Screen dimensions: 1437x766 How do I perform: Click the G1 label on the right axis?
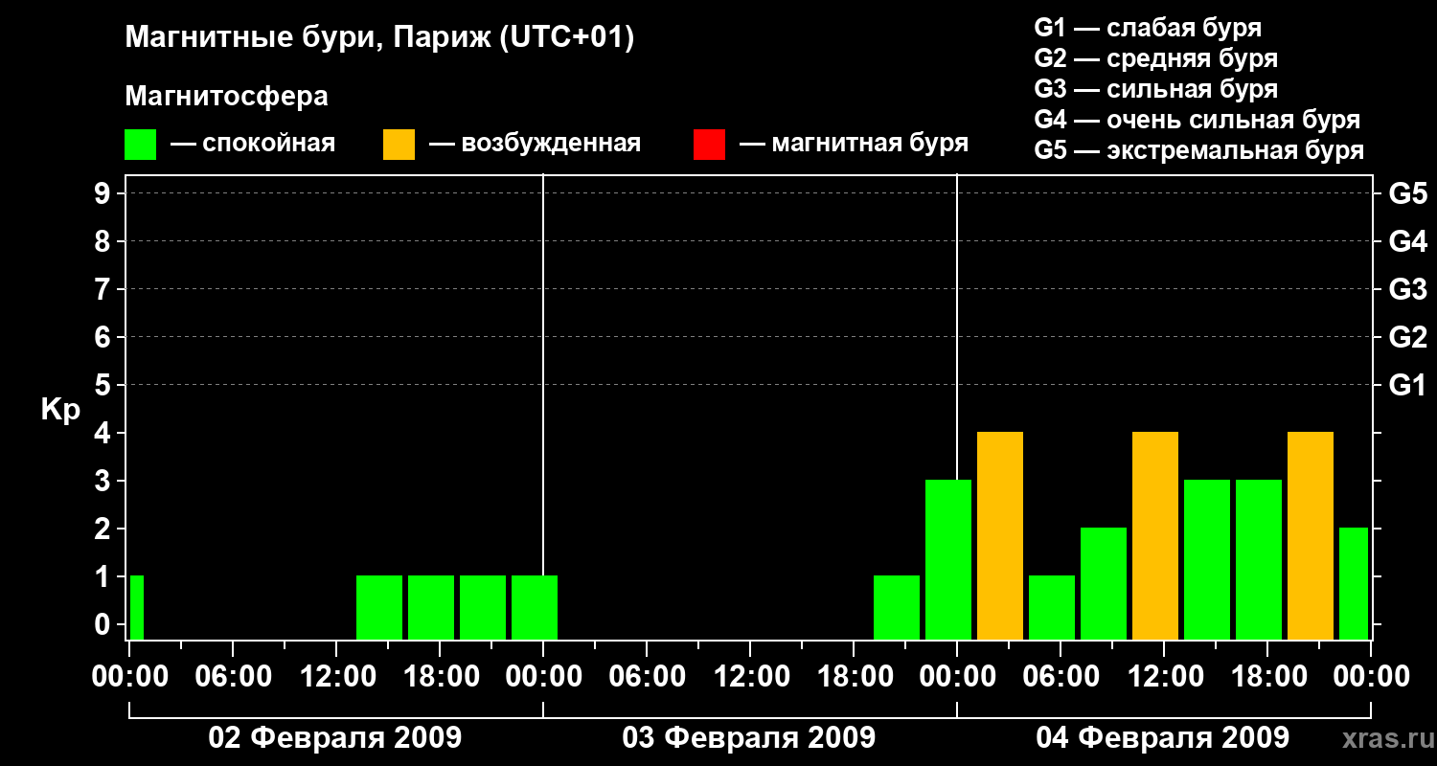click(x=1407, y=385)
